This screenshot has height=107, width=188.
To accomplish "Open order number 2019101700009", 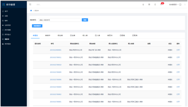I will click(x=56, y=72).
